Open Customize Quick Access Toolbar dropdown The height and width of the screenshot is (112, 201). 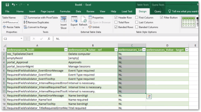click(28, 5)
